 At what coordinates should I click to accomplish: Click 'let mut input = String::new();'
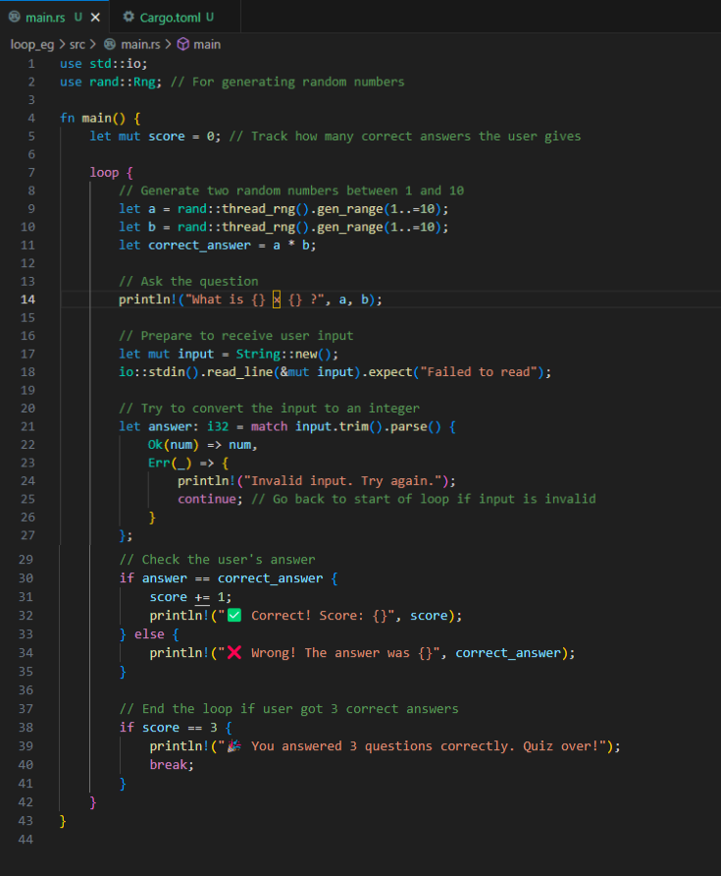coord(229,355)
